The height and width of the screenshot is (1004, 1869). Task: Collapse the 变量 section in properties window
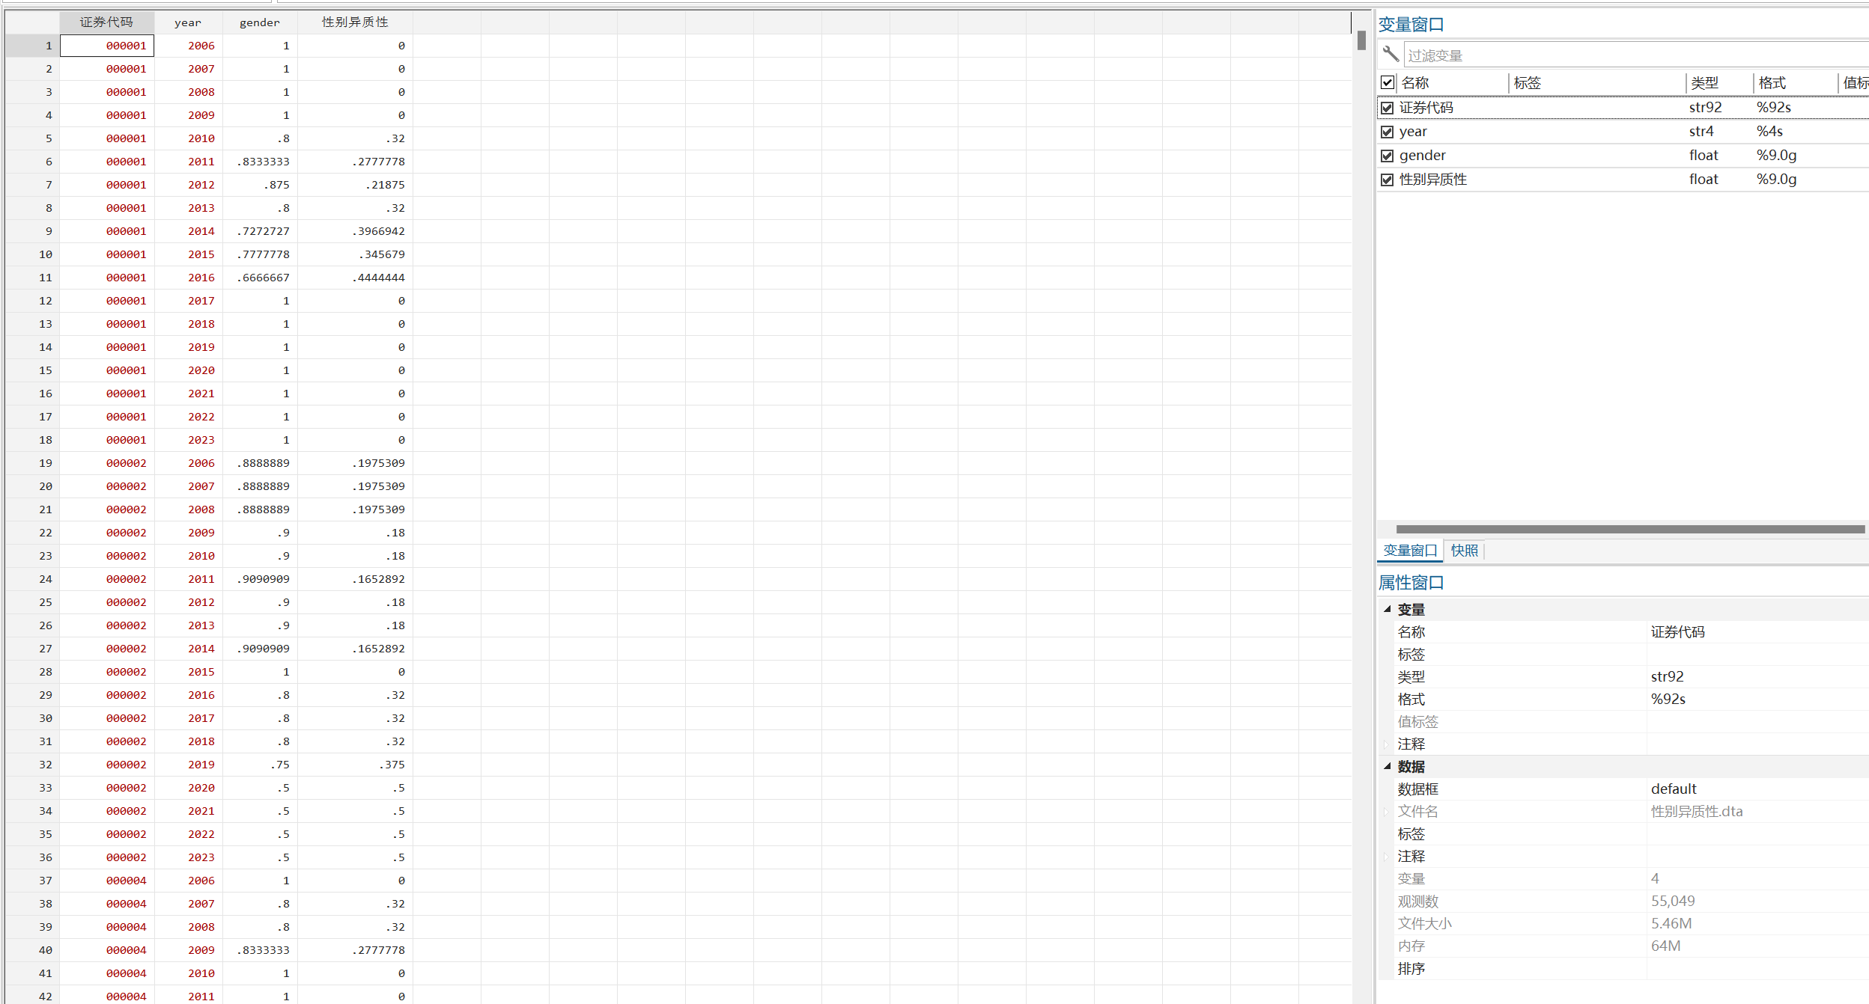coord(1387,609)
